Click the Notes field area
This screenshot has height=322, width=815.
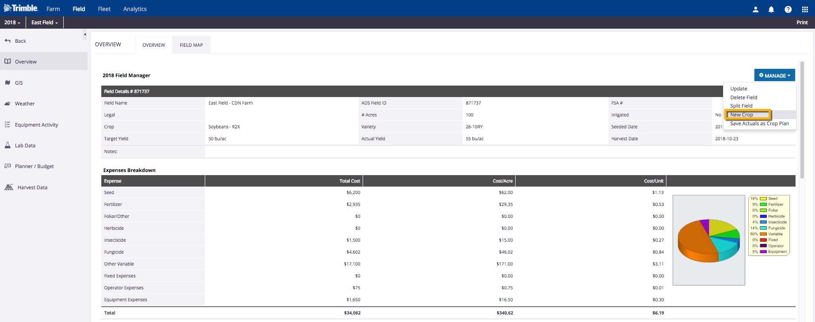pos(500,151)
